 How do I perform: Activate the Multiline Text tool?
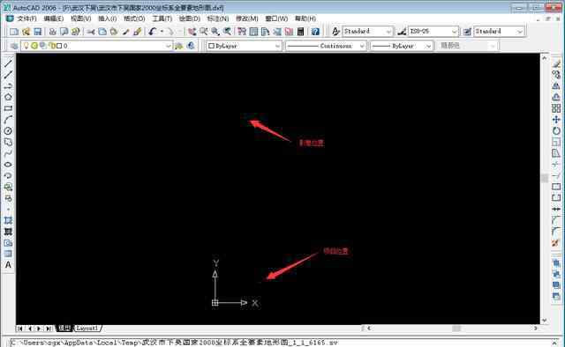click(8, 265)
